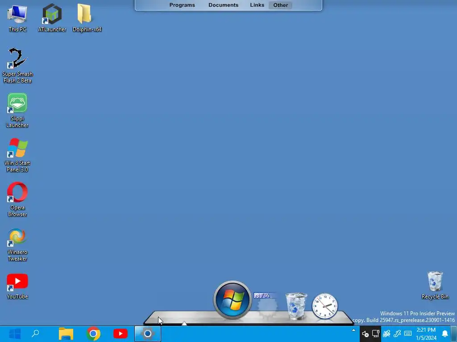Click the network tray icon
Screen dimensions: 457x342
(376, 333)
